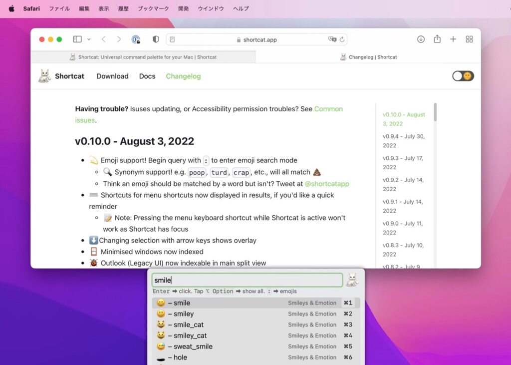Click the back navigation arrow
The image size is (511, 365).
click(103, 39)
